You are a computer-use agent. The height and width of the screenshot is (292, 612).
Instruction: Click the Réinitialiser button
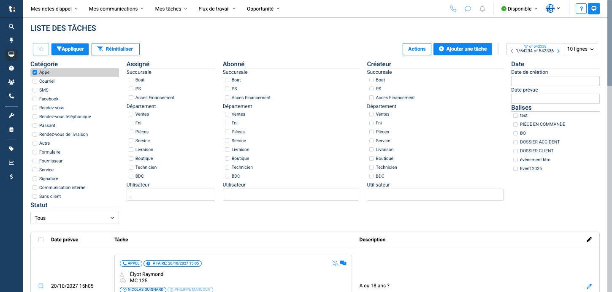click(x=116, y=49)
